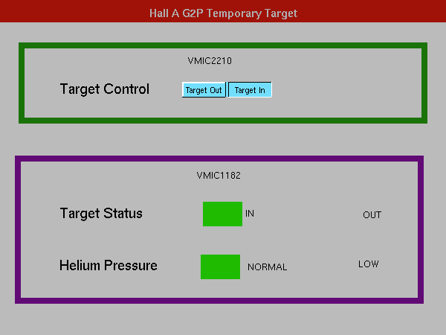Select the VMIC2210 module label
Viewport: 446px width, 335px height.
[210, 61]
